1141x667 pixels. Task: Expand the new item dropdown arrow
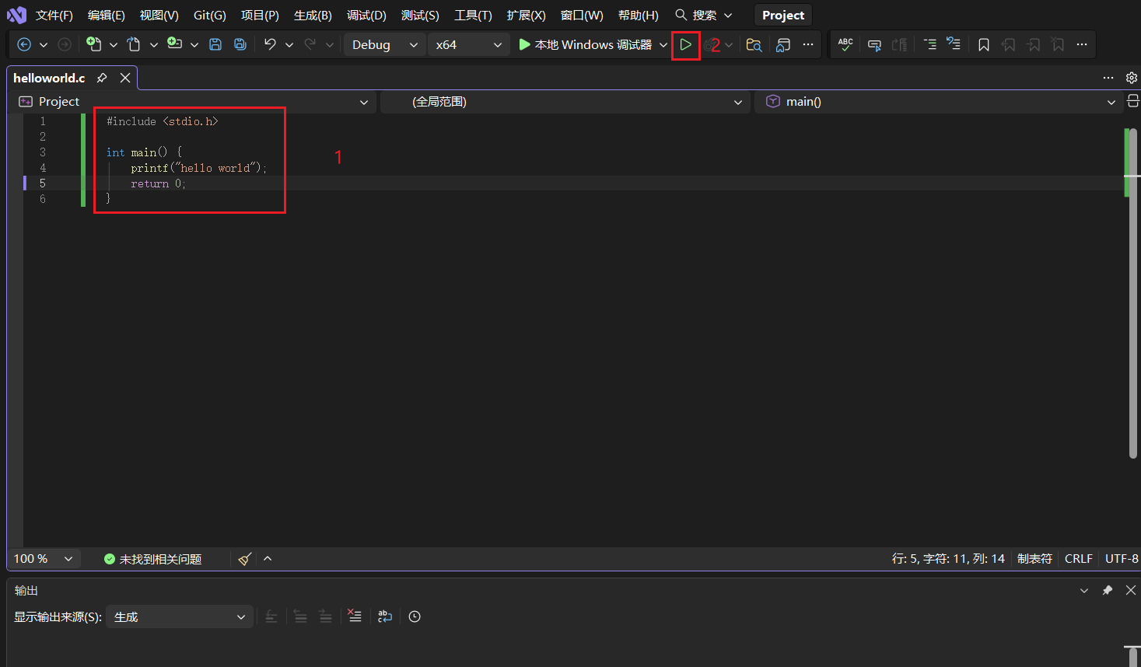coord(114,45)
